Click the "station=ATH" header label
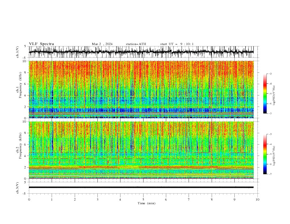Screen dimensions: 290x224 click(136, 44)
